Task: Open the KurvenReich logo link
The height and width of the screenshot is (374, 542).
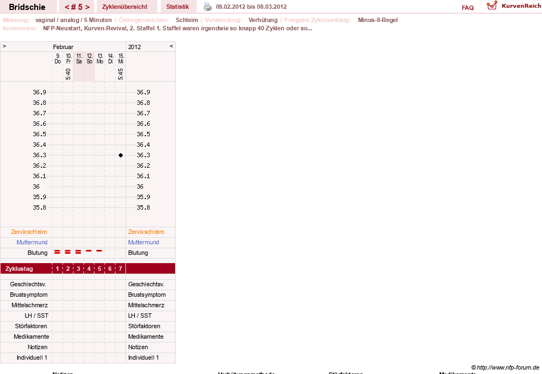Action: click(514, 6)
